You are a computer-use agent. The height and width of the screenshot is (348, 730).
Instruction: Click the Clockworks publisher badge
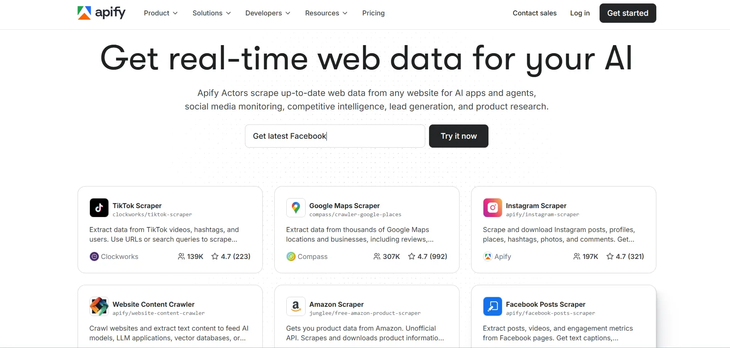pyautogui.click(x=114, y=256)
